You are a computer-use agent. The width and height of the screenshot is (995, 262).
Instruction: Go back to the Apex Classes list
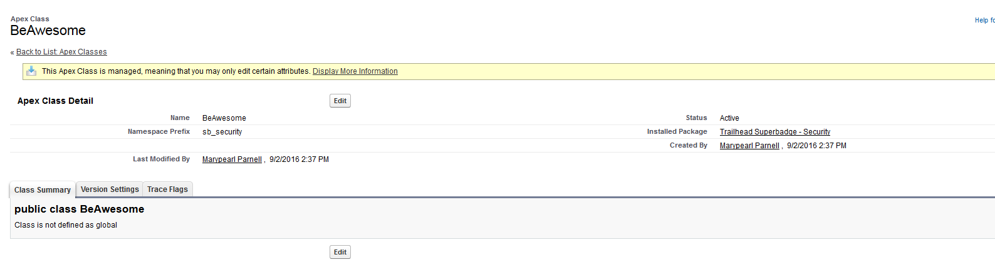click(x=61, y=52)
